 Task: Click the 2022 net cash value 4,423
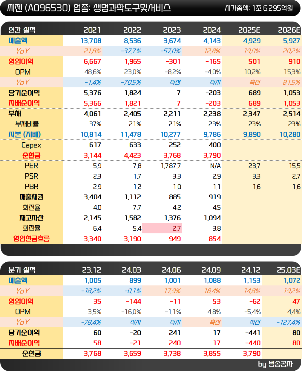point(133,156)
